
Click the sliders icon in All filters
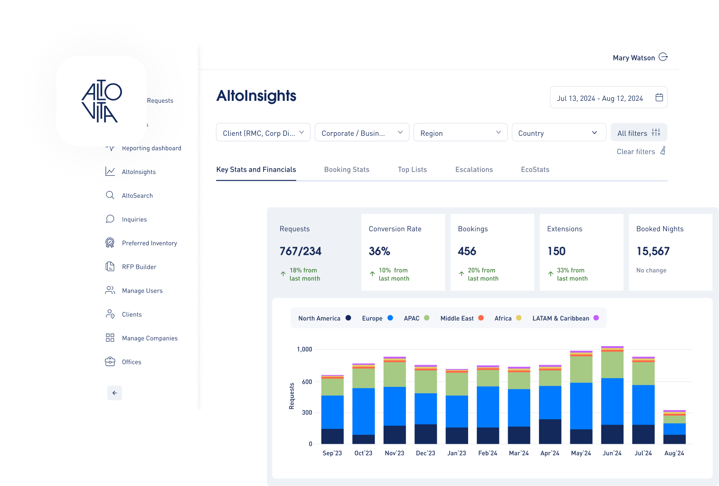(x=656, y=133)
